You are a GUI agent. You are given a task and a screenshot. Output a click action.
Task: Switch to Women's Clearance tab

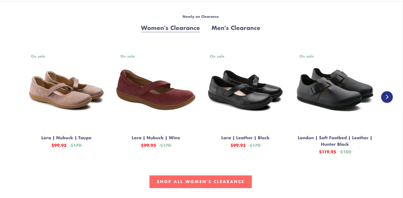(x=170, y=28)
